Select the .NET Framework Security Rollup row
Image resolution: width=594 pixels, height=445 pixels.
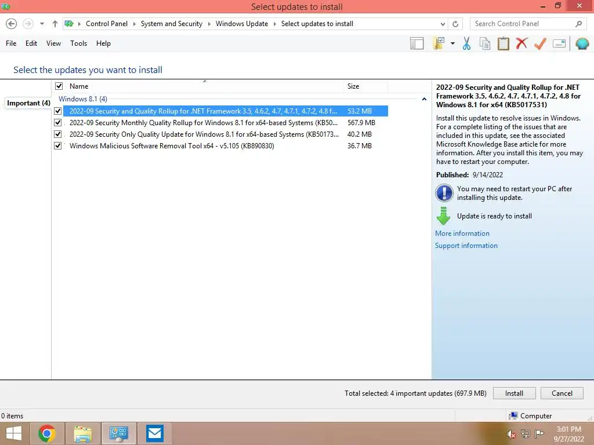(x=226, y=111)
